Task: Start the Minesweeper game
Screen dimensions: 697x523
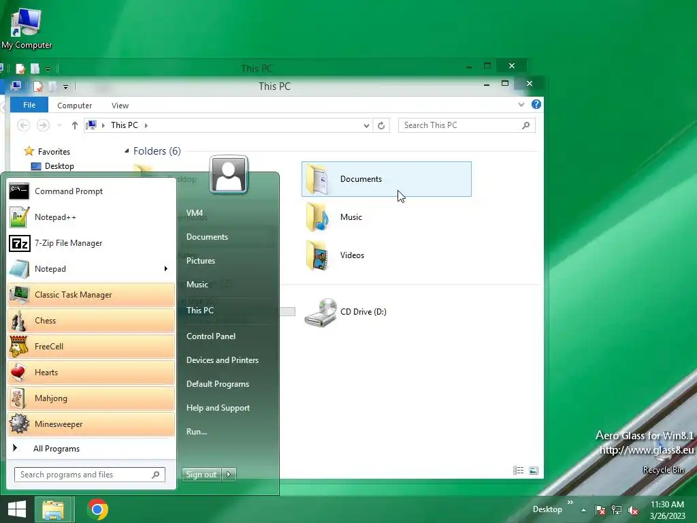Action: click(x=91, y=424)
